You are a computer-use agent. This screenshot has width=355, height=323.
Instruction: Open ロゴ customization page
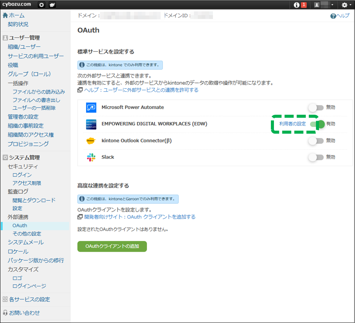pyautogui.click(x=17, y=278)
